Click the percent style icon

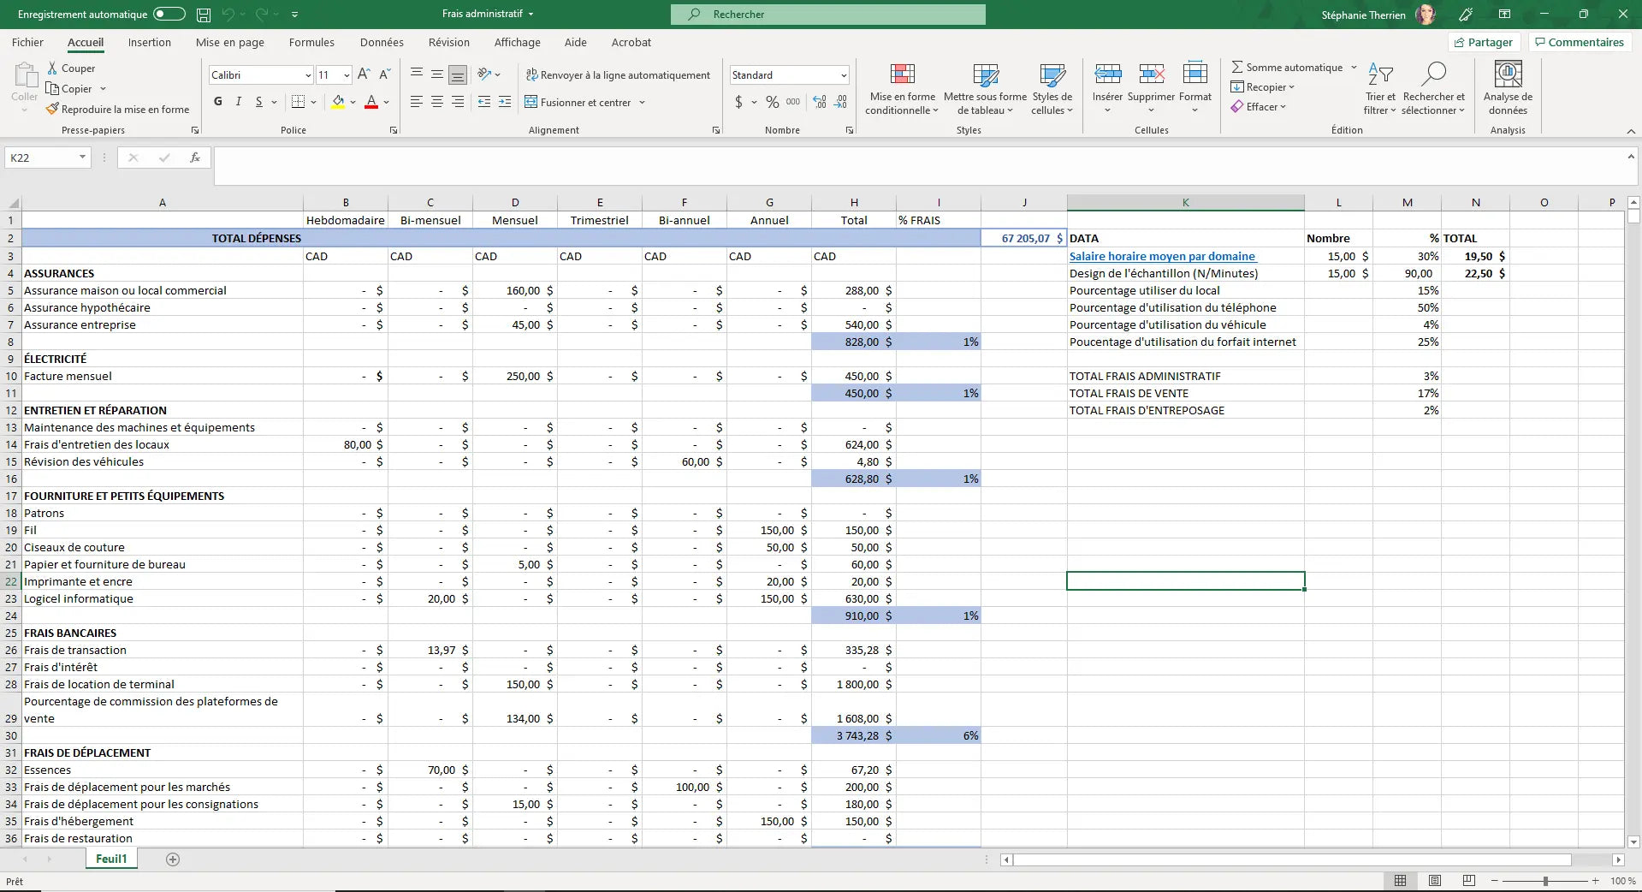pos(772,102)
